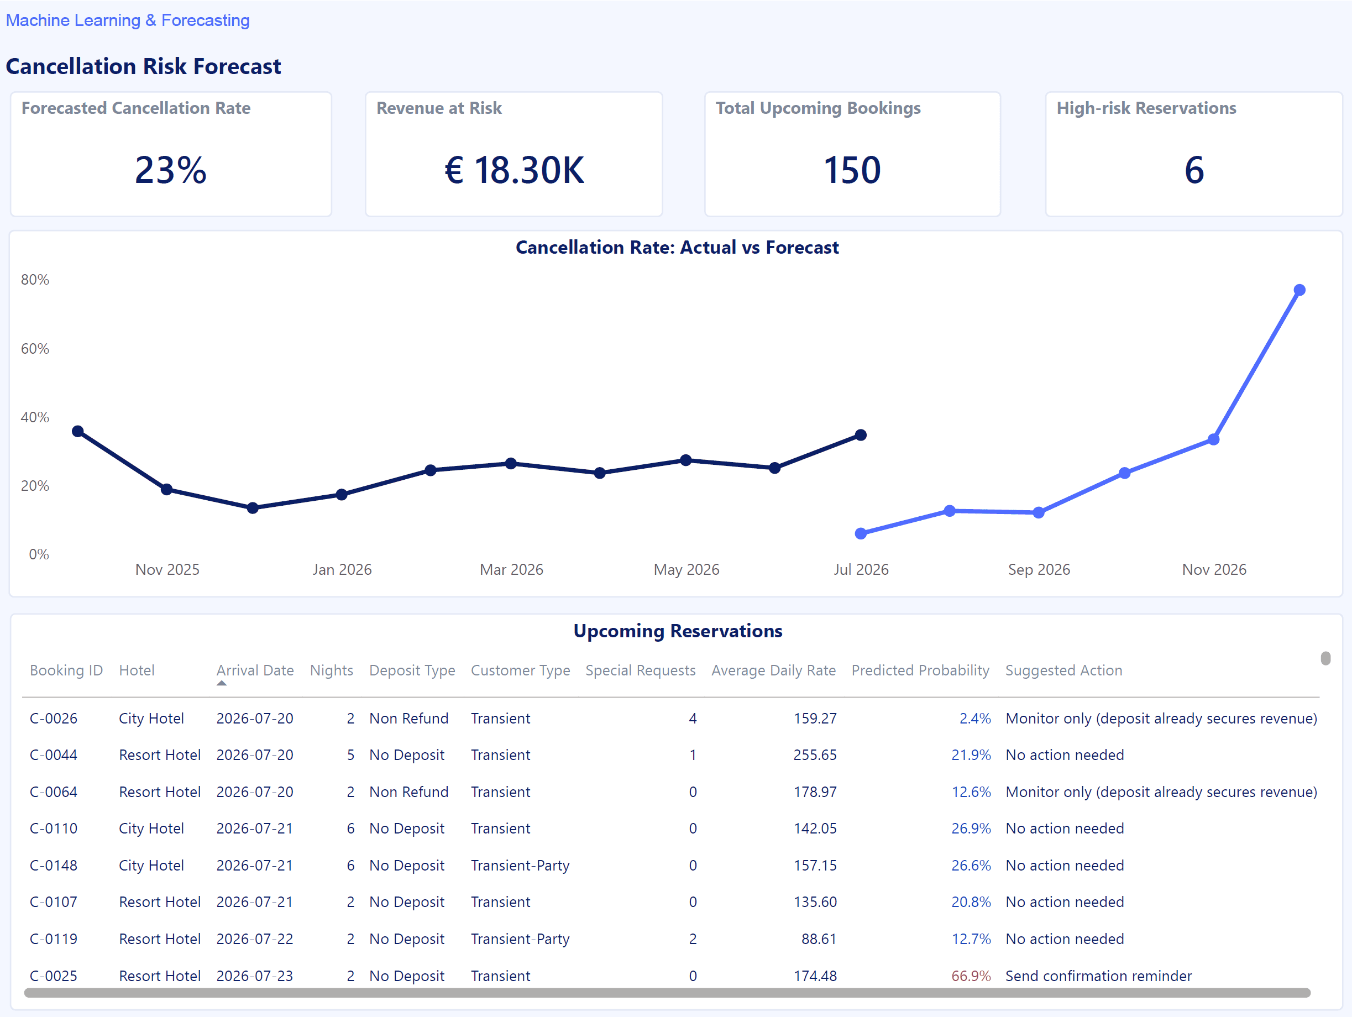Select the High-risk Reservations value 6
Viewport: 1352px width, 1017px height.
coord(1194,170)
